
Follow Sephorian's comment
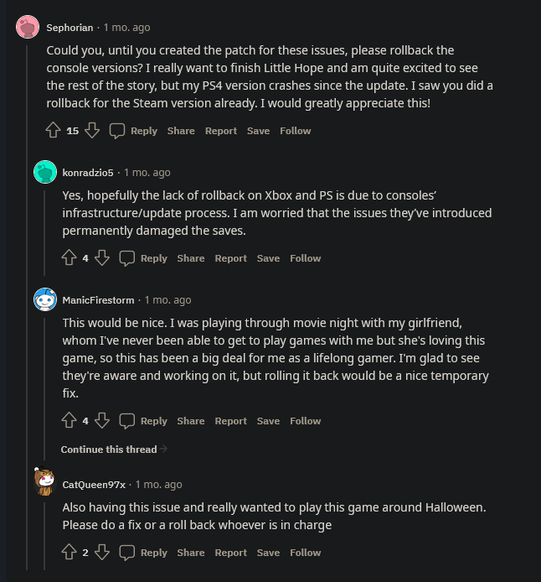click(x=296, y=131)
